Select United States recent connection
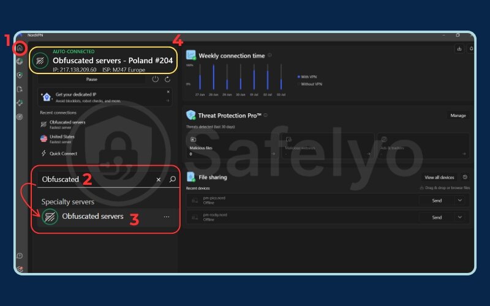Screen dimensions: 490x306 click(x=61, y=138)
